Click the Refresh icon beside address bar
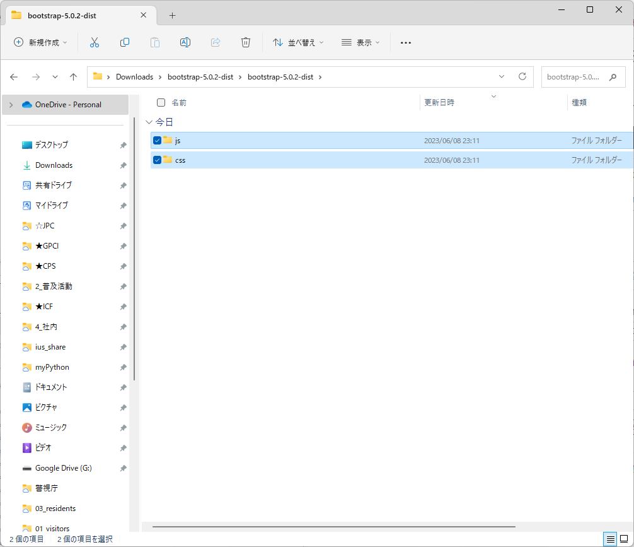This screenshot has height=547, width=634. [522, 76]
